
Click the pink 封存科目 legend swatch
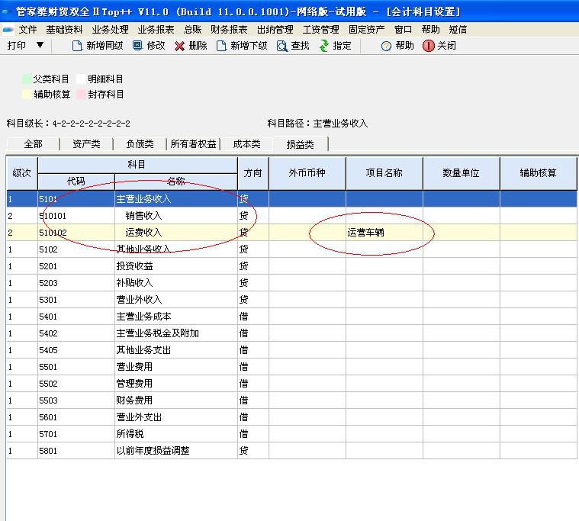[81, 94]
